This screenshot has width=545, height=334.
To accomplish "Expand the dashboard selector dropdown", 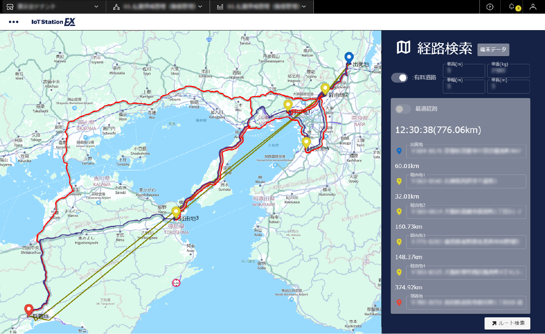I will pos(304,7).
